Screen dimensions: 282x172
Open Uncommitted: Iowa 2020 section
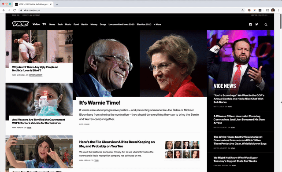[x=122, y=25]
